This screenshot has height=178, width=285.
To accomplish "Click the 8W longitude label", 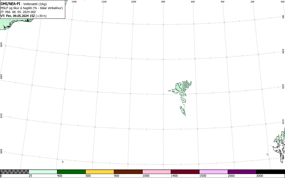I will [x=163, y=2].
